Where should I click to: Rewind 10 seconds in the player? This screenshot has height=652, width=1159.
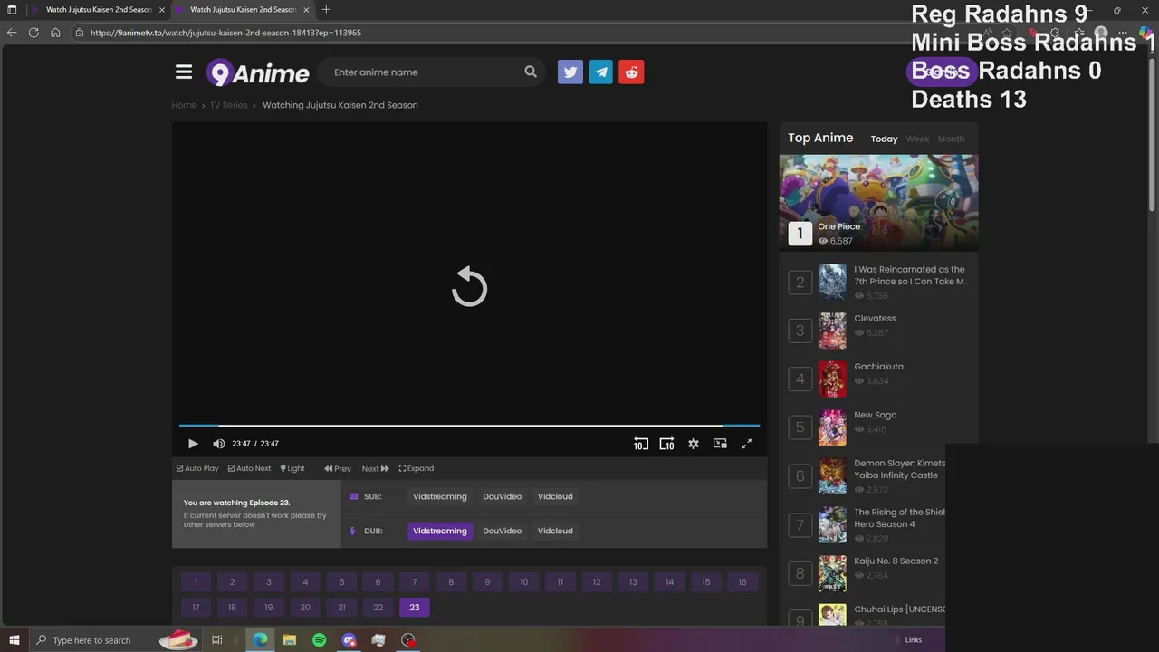pos(641,444)
